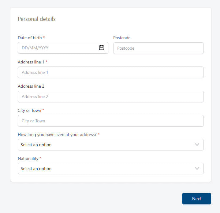This screenshot has width=220, height=213.
Task: Open the Nationality 'Select an option' dropdown
Action: (104, 169)
